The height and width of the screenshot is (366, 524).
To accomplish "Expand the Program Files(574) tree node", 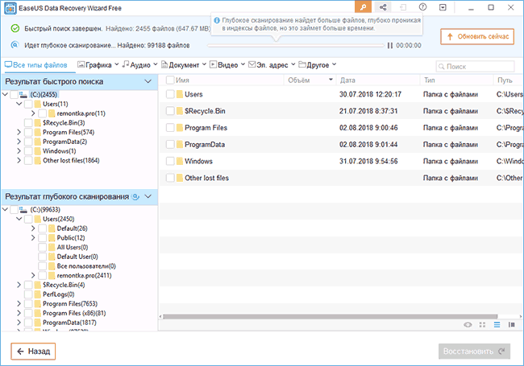I will coord(19,133).
